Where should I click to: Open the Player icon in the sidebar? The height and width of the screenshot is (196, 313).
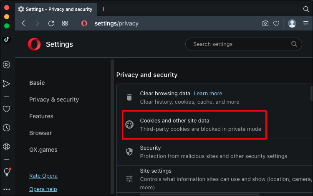pos(6,64)
